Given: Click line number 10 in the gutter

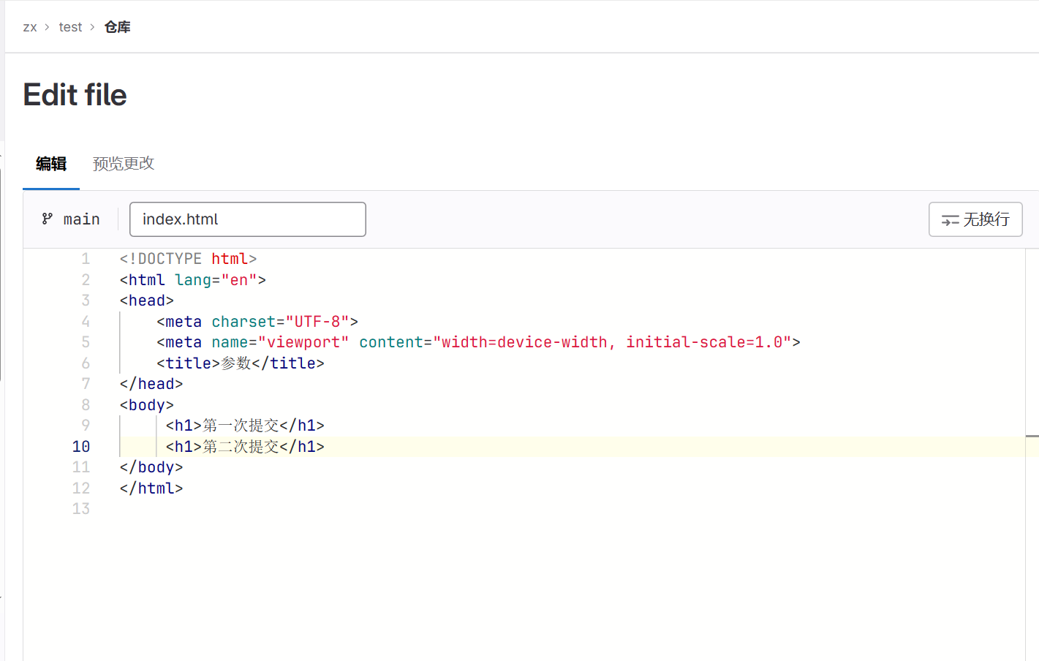Looking at the screenshot, I should [x=81, y=447].
